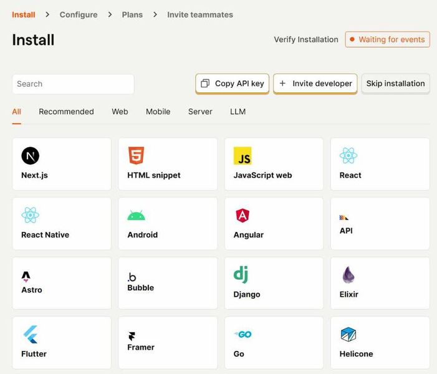The width and height of the screenshot is (437, 374).
Task: Click the Django dj logo icon
Action: click(x=241, y=274)
